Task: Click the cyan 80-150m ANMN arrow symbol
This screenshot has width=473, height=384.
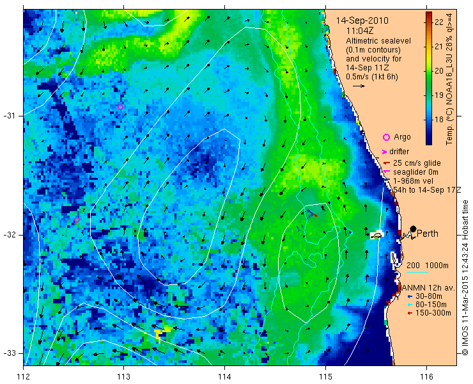Action: point(409,305)
